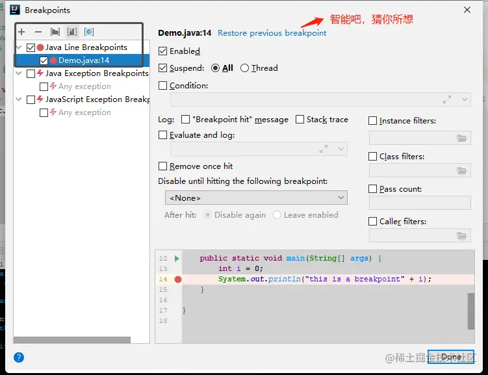Click the println code on line 14

pos(325,279)
